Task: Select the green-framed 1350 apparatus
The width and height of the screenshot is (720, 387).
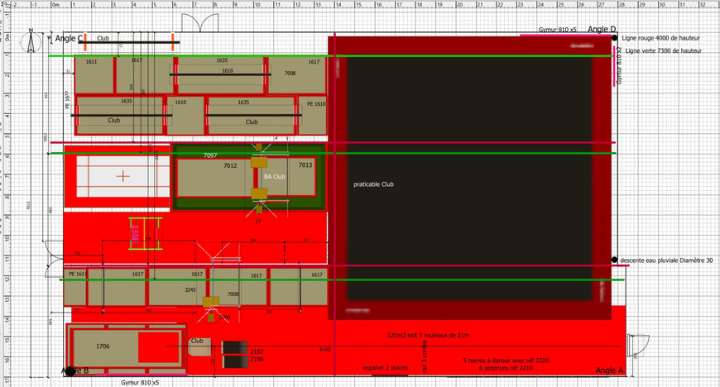Action: [145, 234]
